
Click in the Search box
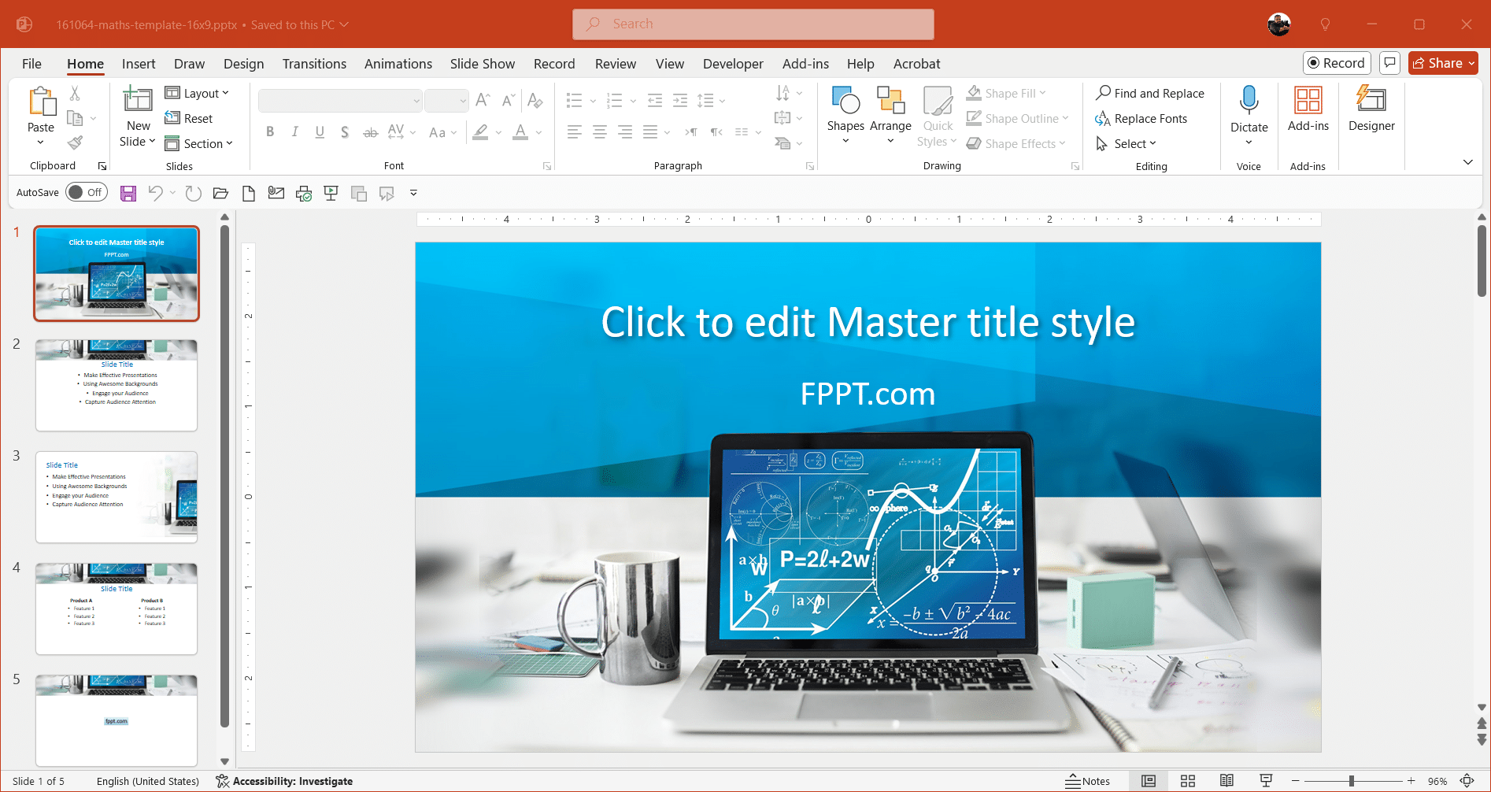pyautogui.click(x=753, y=24)
